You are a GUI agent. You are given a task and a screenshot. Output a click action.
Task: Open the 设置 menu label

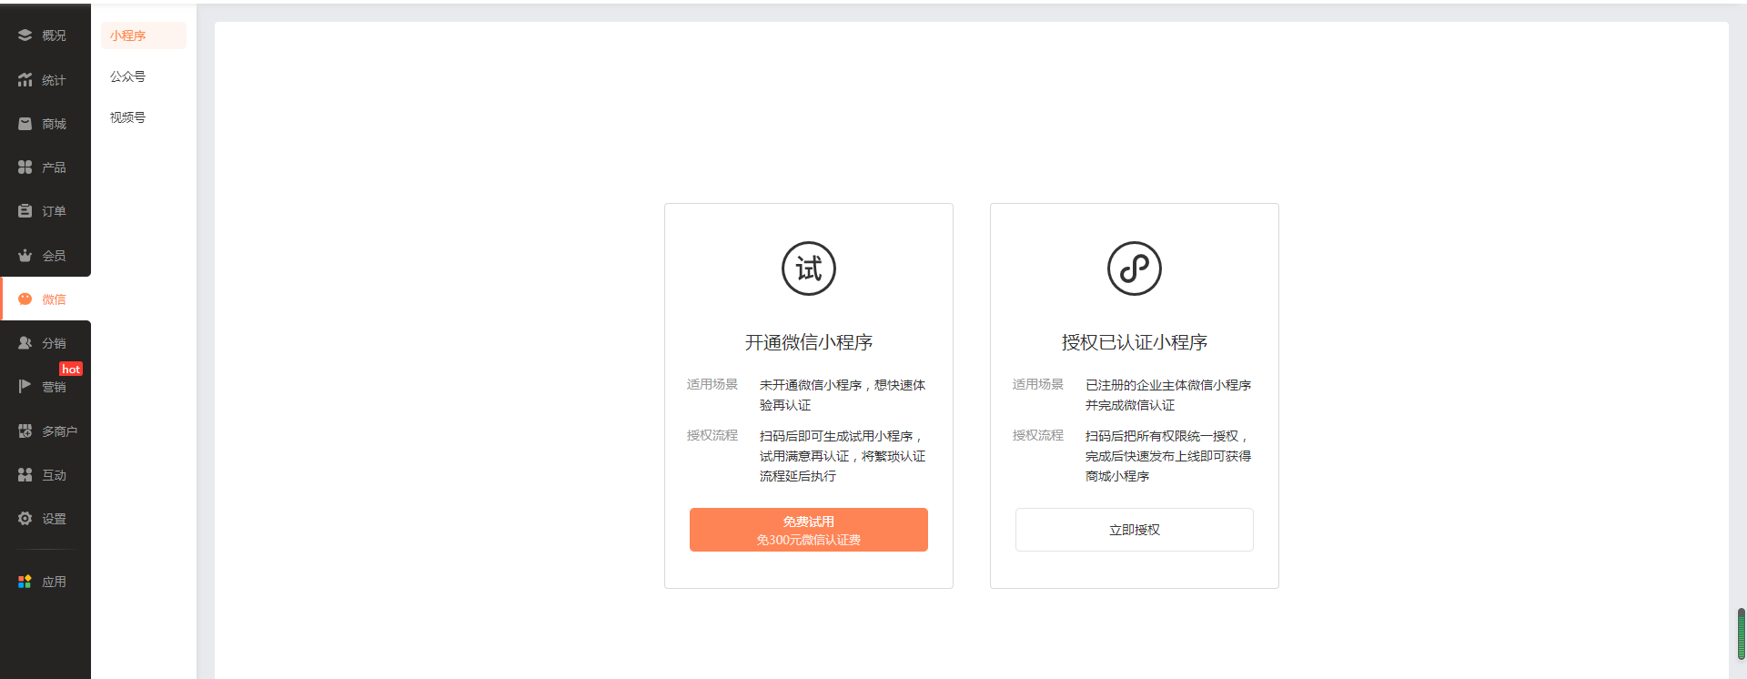pyautogui.click(x=54, y=519)
